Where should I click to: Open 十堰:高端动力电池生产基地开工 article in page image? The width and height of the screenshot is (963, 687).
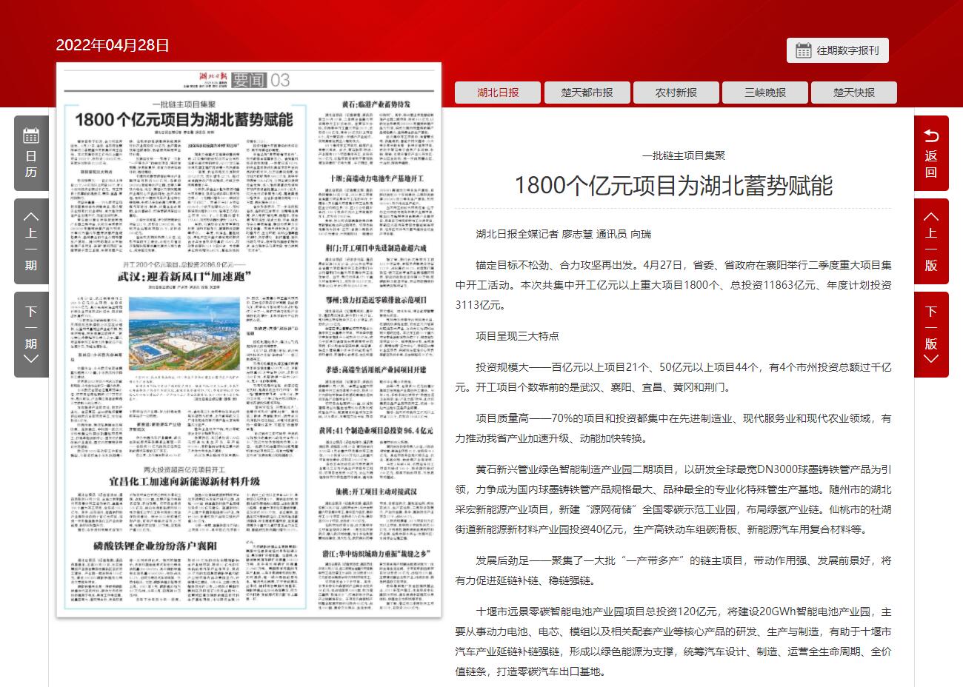pyautogui.click(x=378, y=179)
